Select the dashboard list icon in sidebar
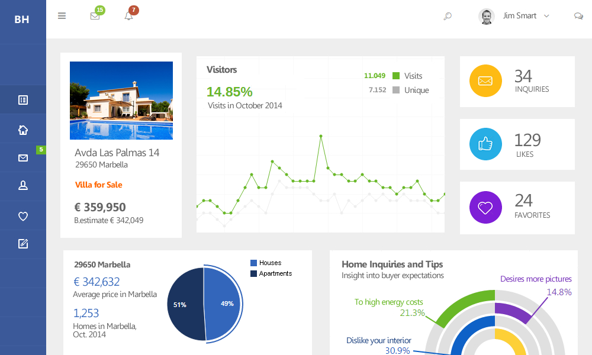592x355 pixels. [x=23, y=100]
